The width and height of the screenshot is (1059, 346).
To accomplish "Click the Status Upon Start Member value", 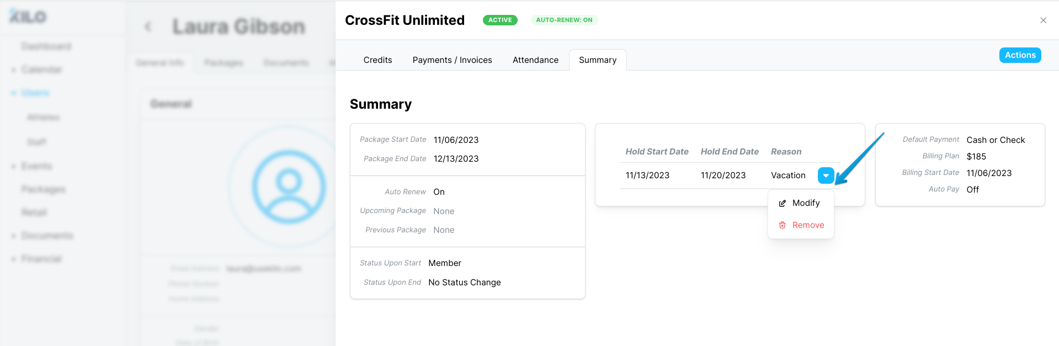I will point(445,263).
